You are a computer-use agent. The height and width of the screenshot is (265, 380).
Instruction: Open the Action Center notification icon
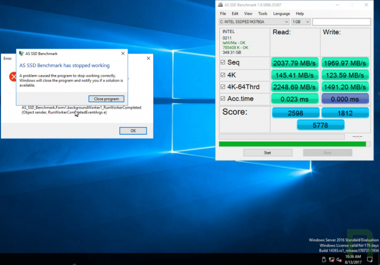pyautogui.click(x=370, y=260)
